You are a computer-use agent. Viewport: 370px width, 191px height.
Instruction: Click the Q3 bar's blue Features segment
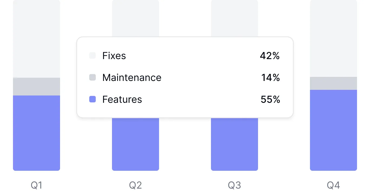coord(234,144)
